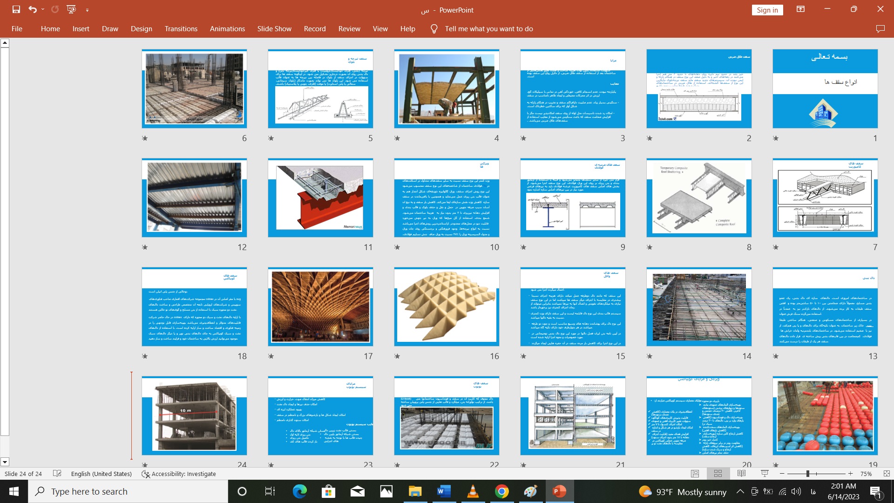This screenshot has height=503, width=894.
Task: Select slide thumbnail number 12
Action: click(194, 198)
